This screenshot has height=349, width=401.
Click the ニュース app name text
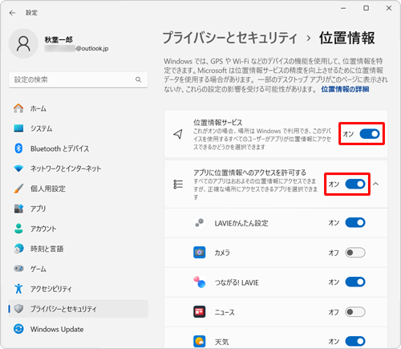tap(225, 312)
